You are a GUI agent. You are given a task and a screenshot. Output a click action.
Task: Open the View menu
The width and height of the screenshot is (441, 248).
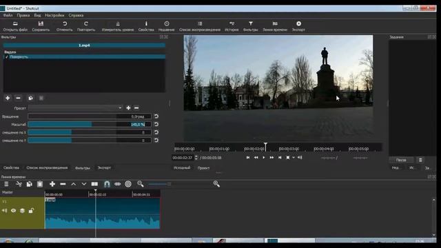coord(37,15)
